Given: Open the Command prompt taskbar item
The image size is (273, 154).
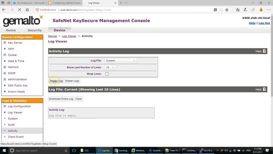Looking at the screenshot, I should (189, 150).
